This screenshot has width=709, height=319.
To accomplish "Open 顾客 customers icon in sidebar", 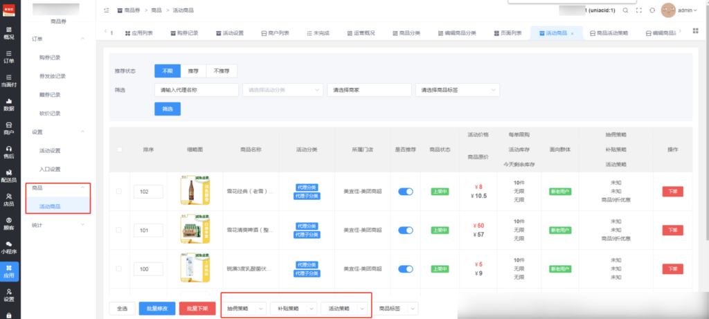I will [x=9, y=224].
